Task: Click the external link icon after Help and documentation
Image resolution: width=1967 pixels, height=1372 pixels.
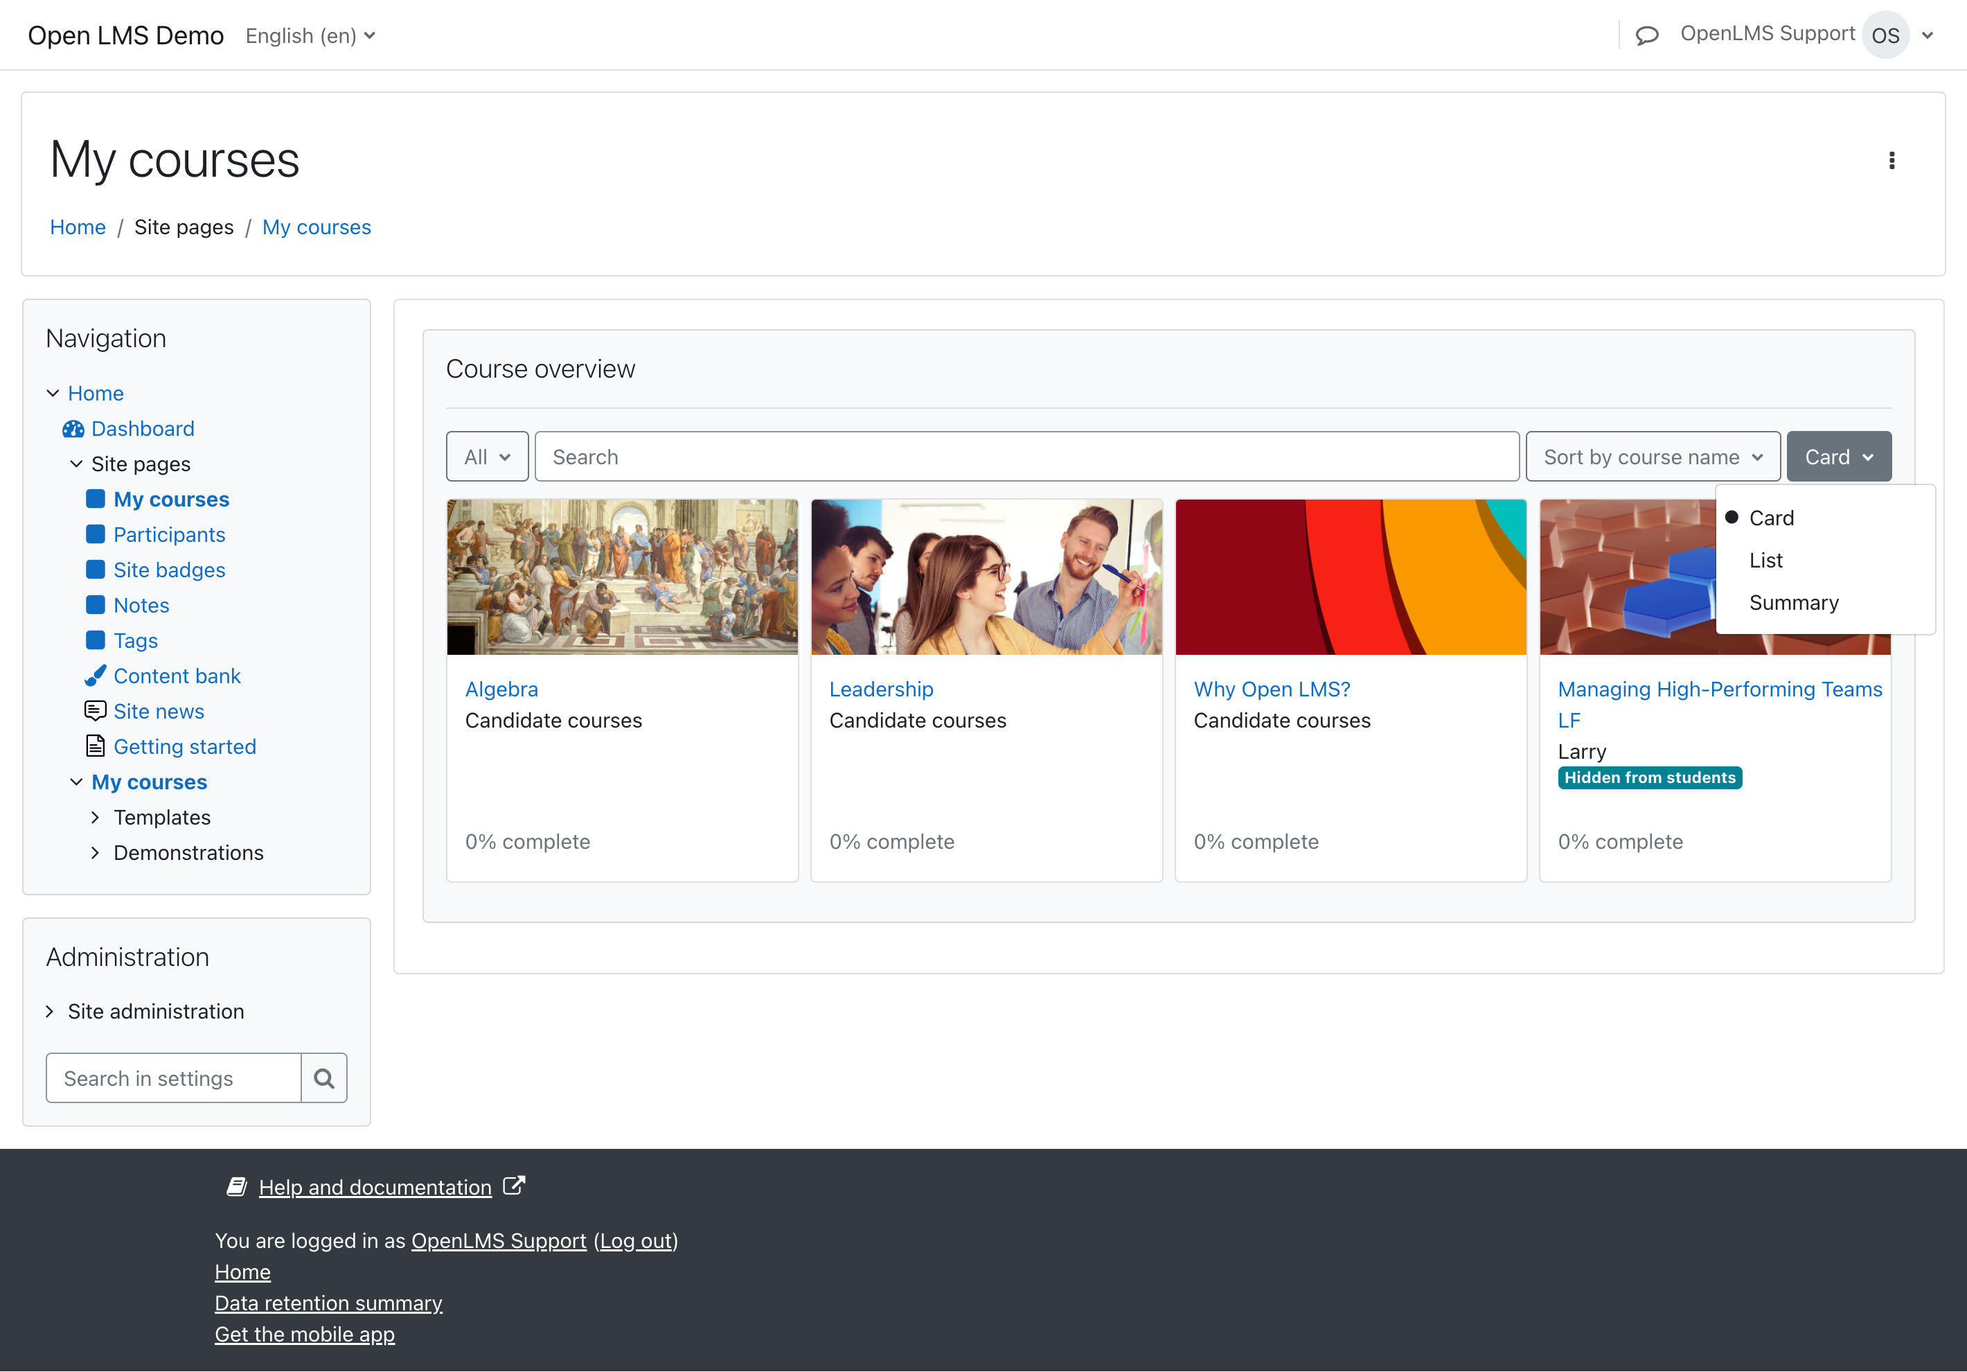Action: tap(513, 1185)
